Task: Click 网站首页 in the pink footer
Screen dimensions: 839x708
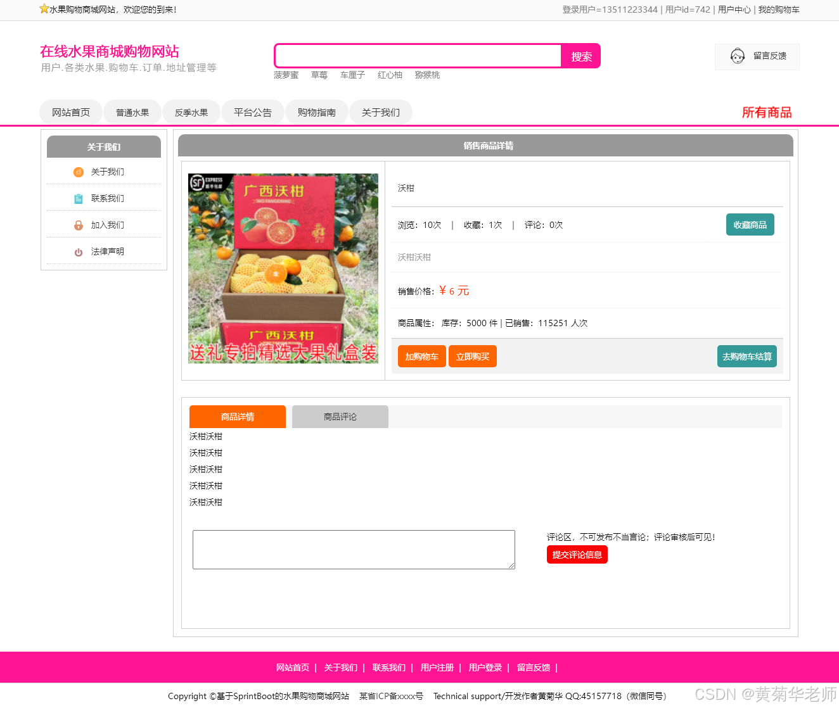Action: (x=293, y=667)
